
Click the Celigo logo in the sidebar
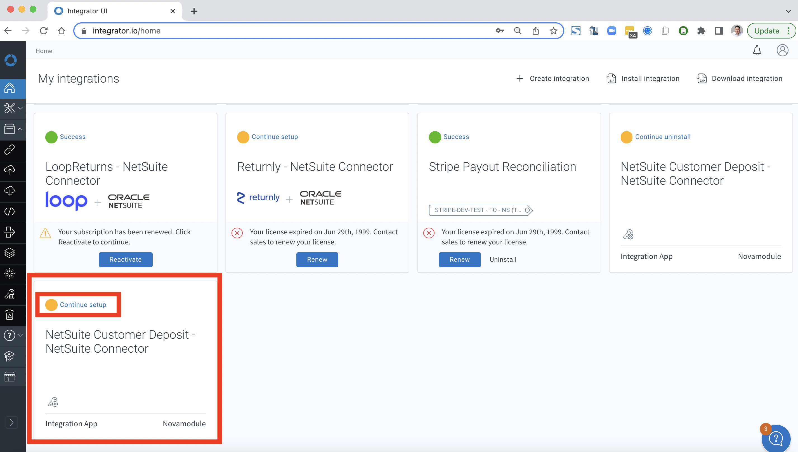coord(11,60)
